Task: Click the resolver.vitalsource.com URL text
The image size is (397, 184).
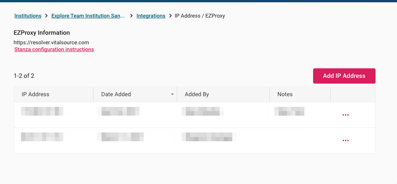Action: tap(51, 42)
